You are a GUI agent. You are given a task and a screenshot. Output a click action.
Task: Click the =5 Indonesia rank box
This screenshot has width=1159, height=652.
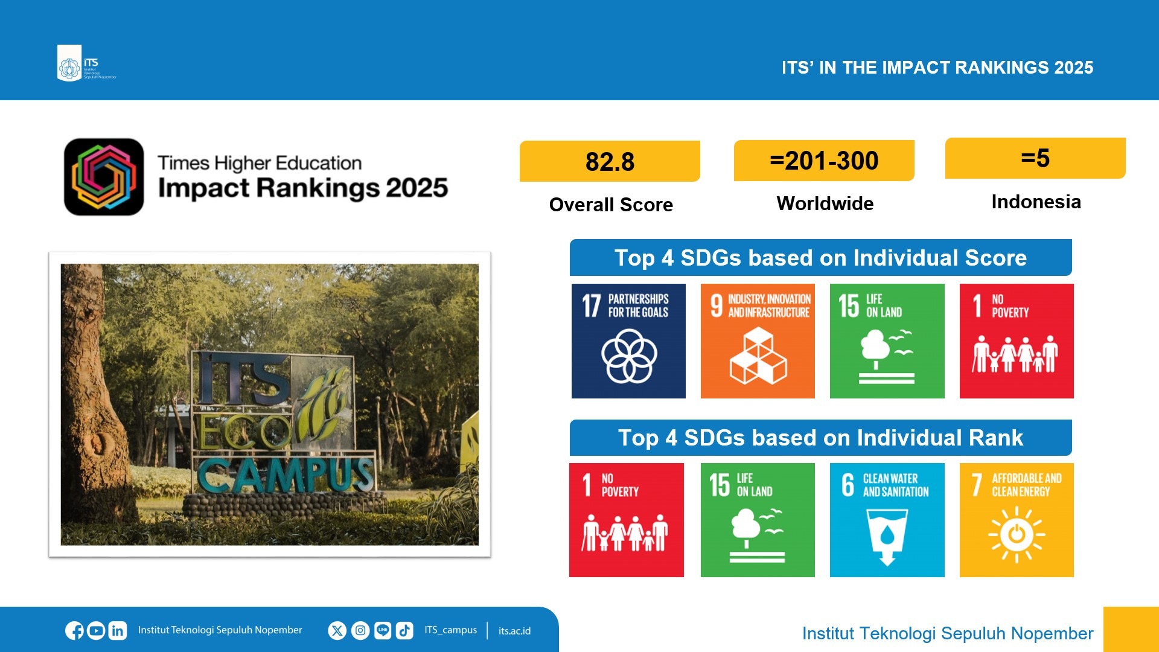(1035, 158)
